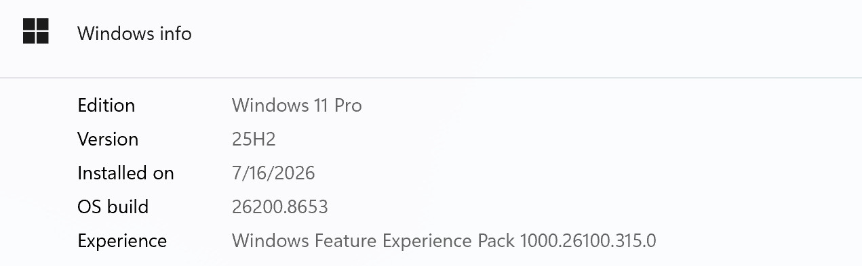The width and height of the screenshot is (862, 266).
Task: Select the 26200.8653 build number
Action: (x=280, y=207)
